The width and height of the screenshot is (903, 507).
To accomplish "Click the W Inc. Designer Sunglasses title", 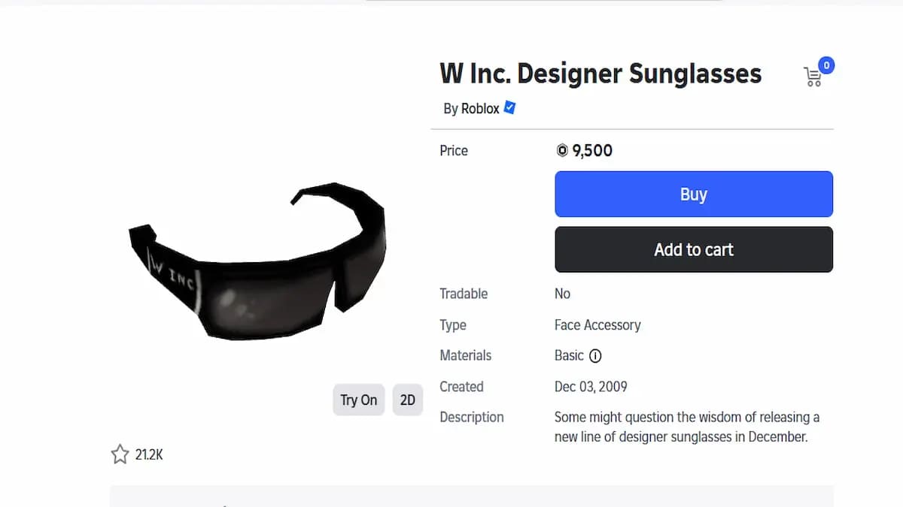I will (600, 73).
